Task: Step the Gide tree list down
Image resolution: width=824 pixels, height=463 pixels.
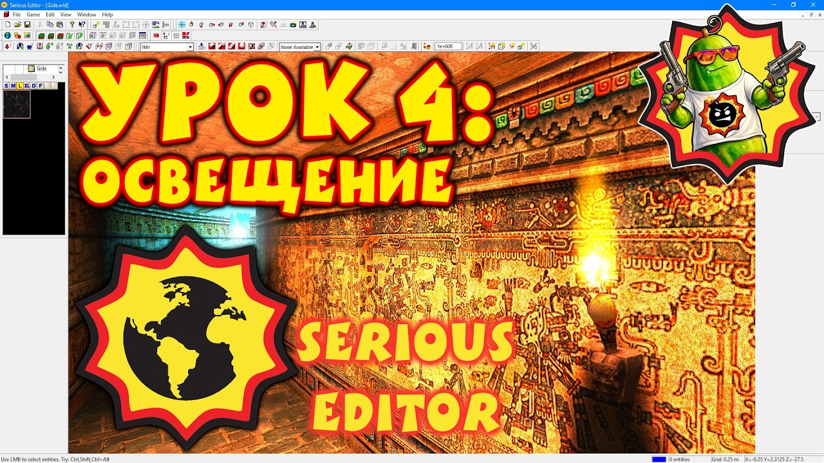Action: pos(61,71)
